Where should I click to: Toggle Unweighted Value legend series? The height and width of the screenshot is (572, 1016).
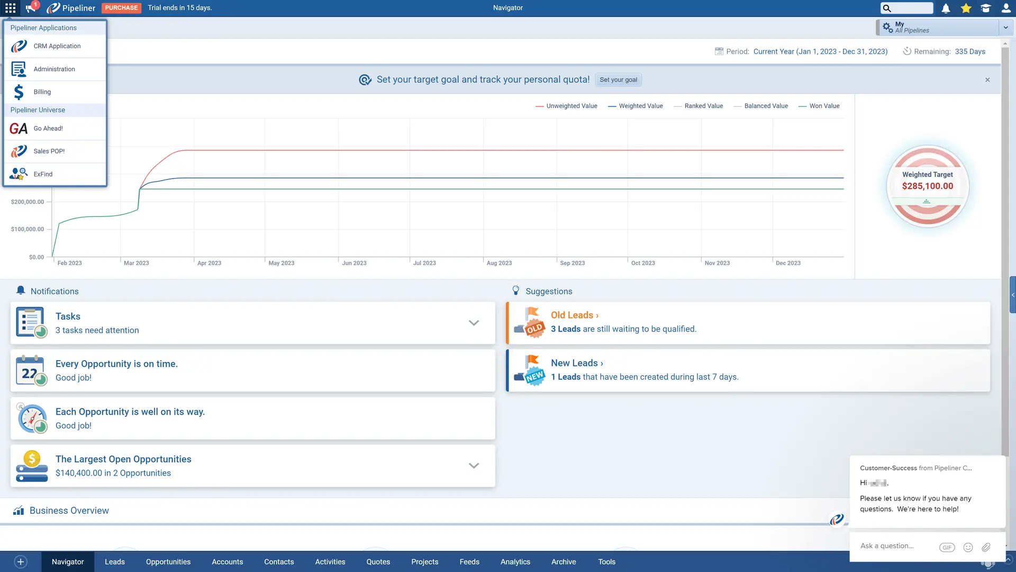(566, 106)
